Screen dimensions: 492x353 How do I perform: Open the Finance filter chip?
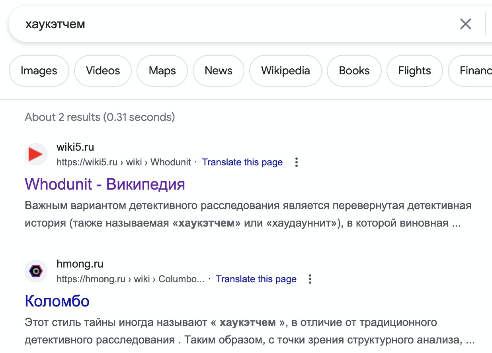pyautogui.click(x=474, y=71)
